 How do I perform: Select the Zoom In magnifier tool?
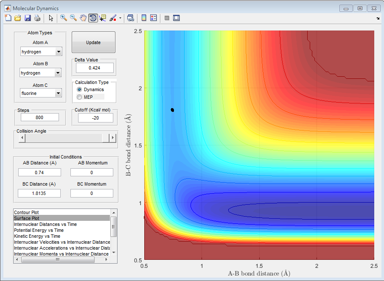64,18
